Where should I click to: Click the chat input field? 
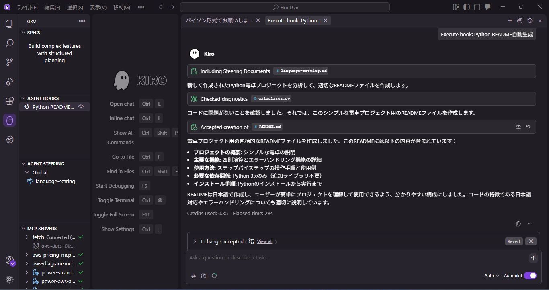(354, 258)
